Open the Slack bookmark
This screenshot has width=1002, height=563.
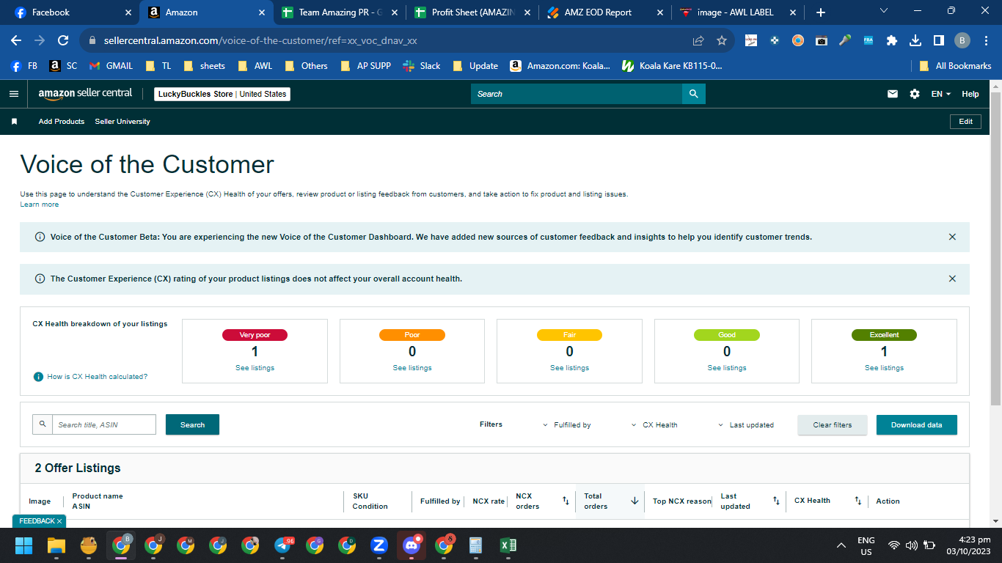pos(422,66)
